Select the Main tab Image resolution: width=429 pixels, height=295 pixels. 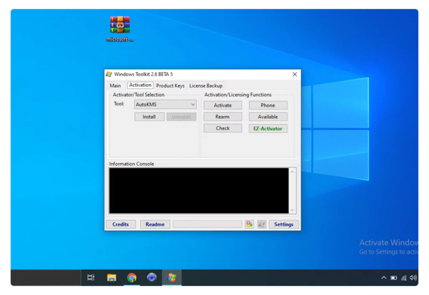coord(115,85)
